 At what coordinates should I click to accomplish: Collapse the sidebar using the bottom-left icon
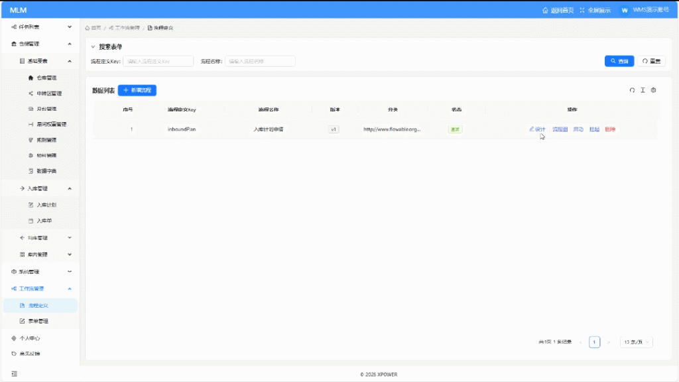[15, 374]
